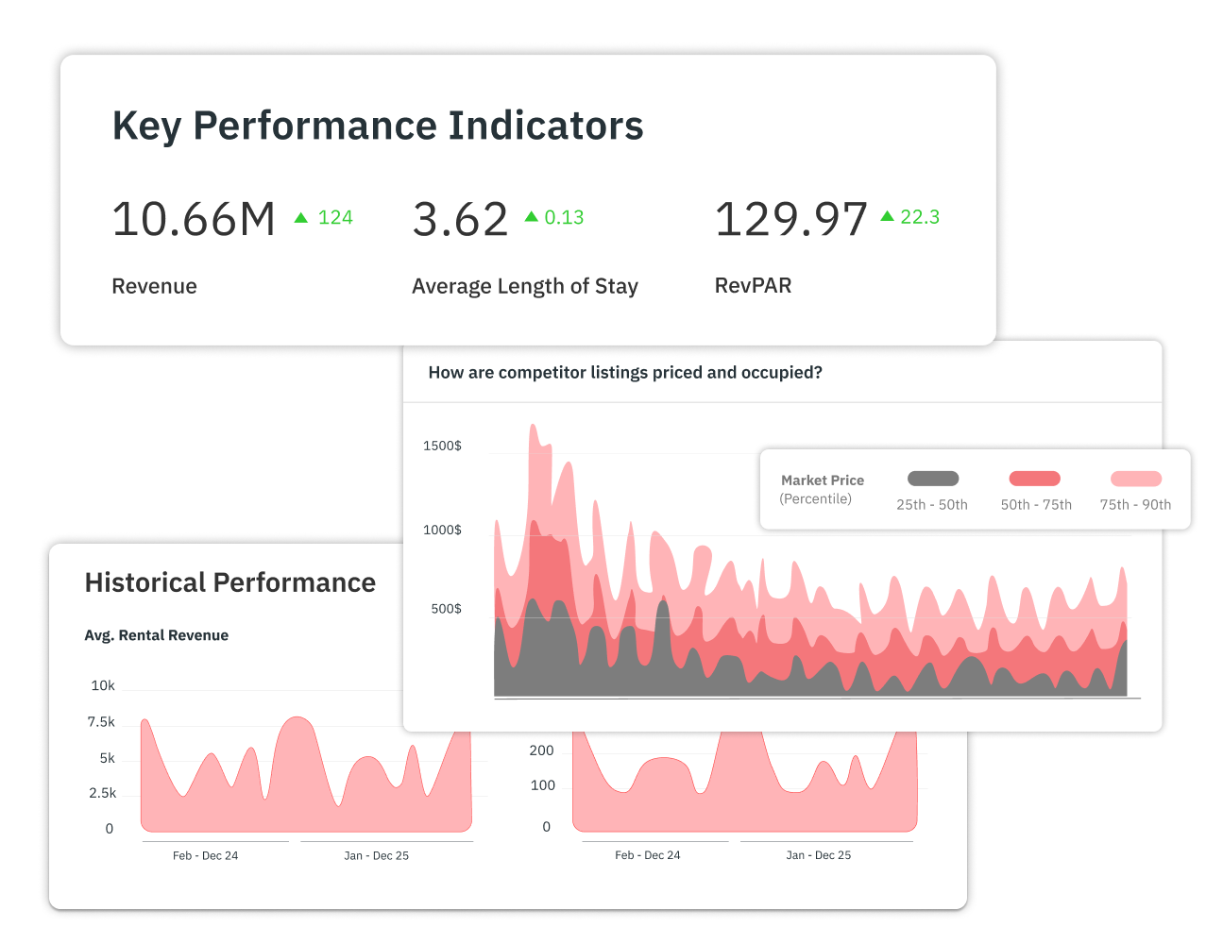Click the Average Length of Stay label
The height and width of the screenshot is (944, 1223).
tap(525, 286)
